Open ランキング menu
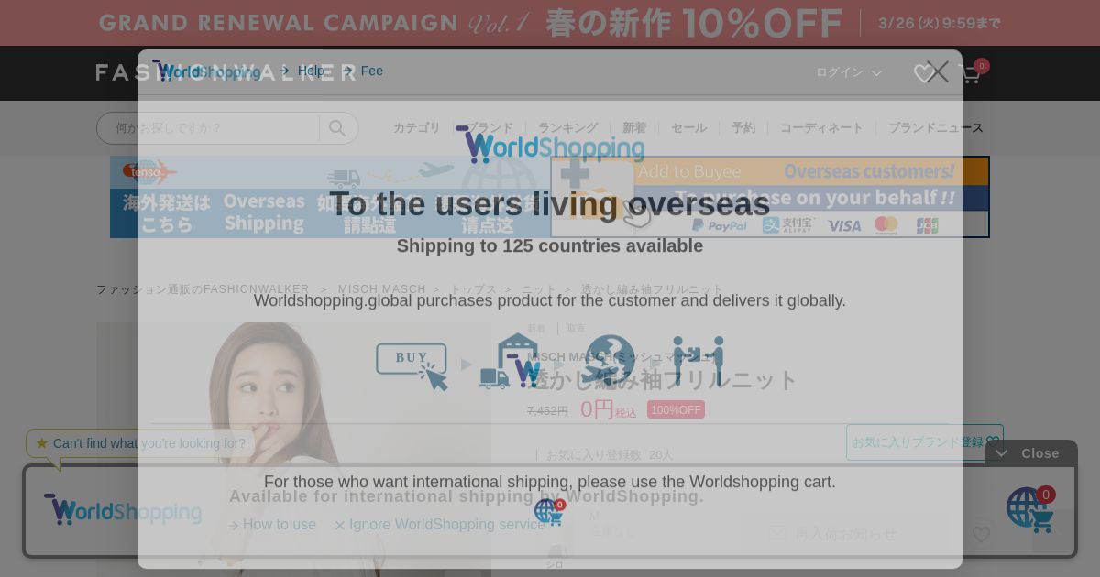 click(x=567, y=128)
